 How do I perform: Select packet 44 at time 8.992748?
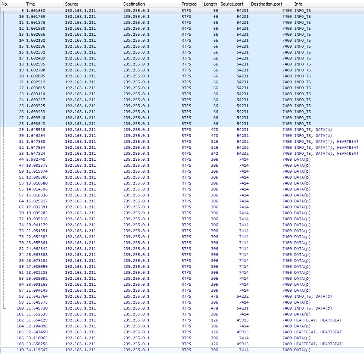[x=182, y=160]
